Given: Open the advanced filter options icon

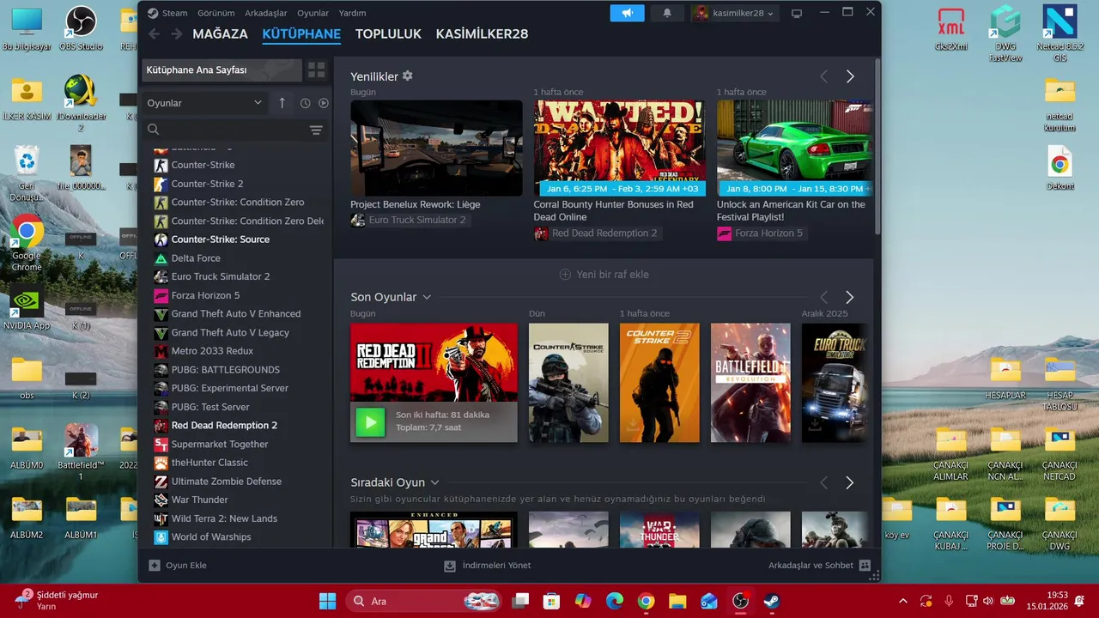Looking at the screenshot, I should pyautogui.click(x=316, y=130).
